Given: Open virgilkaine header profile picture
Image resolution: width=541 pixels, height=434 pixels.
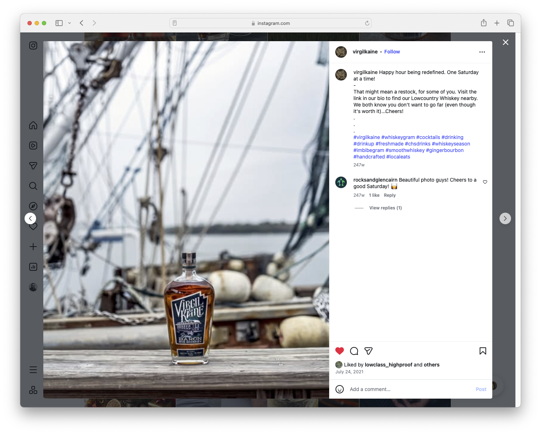Looking at the screenshot, I should 341,52.
